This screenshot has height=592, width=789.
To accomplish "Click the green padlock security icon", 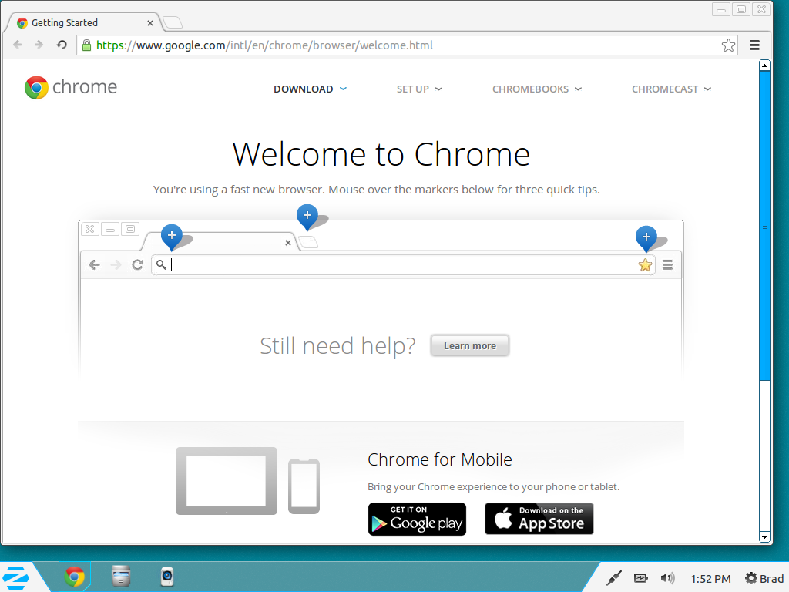I will pyautogui.click(x=86, y=45).
